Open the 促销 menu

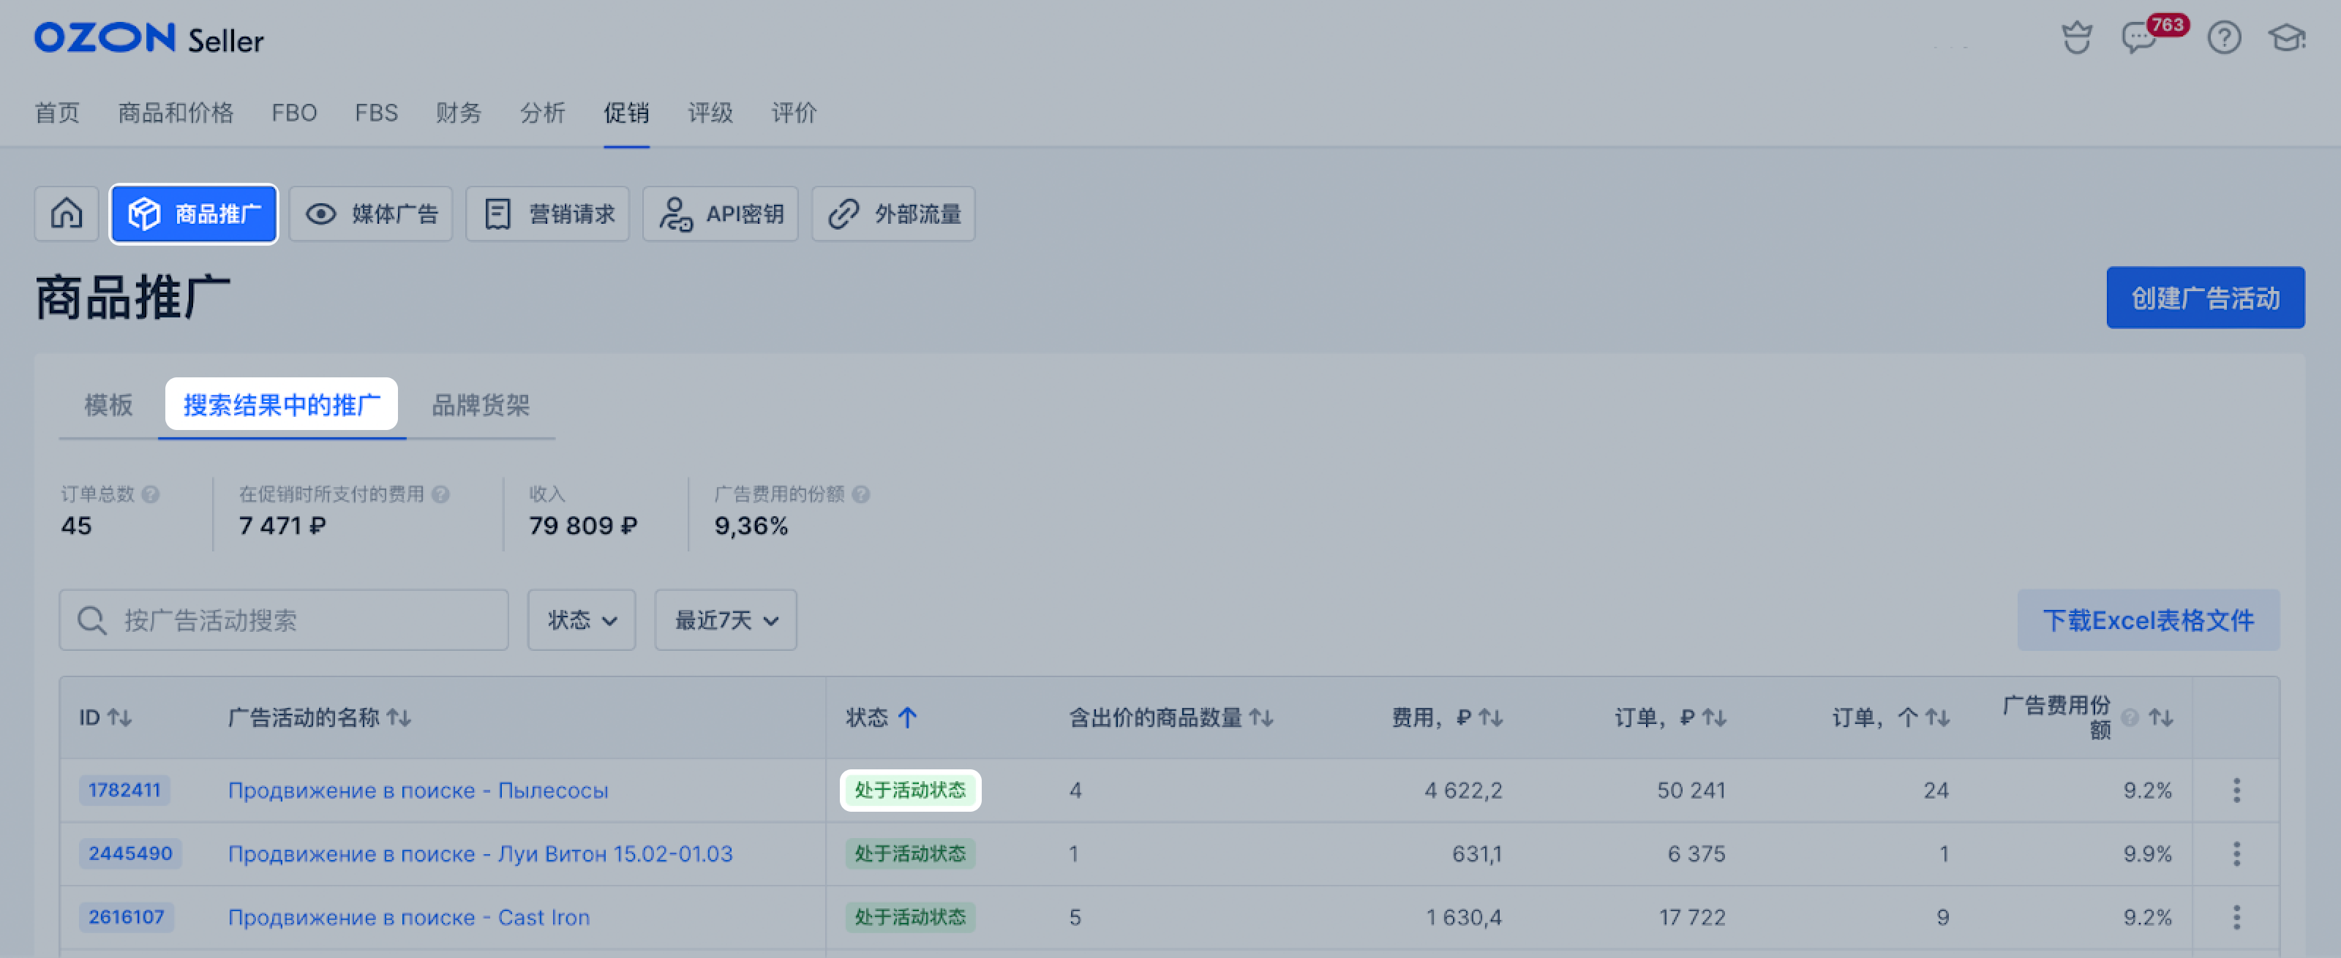pos(626,113)
